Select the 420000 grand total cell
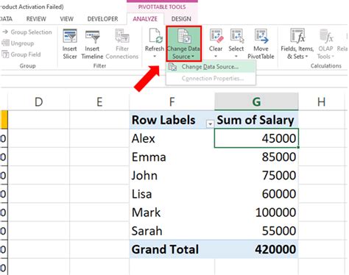This screenshot has width=349, height=275. tap(256, 249)
